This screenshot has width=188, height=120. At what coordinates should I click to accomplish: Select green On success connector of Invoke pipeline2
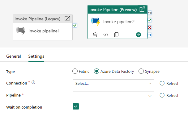click(150, 20)
